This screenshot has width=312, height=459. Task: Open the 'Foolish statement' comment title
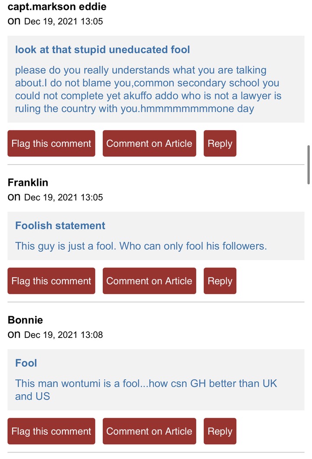pyautogui.click(x=60, y=226)
